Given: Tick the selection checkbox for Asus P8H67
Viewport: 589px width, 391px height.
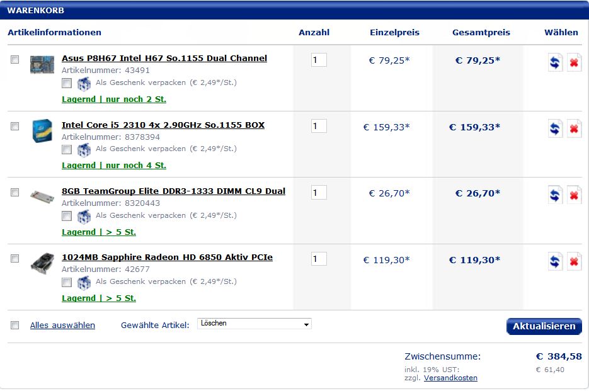Looking at the screenshot, I should [15, 60].
